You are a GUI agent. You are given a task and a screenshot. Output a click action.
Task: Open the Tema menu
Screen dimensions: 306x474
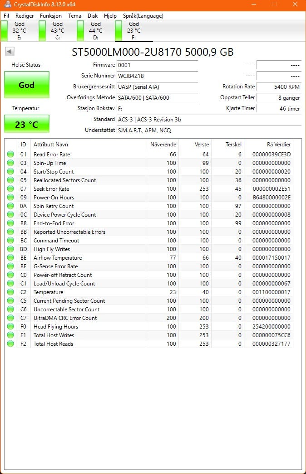(74, 16)
